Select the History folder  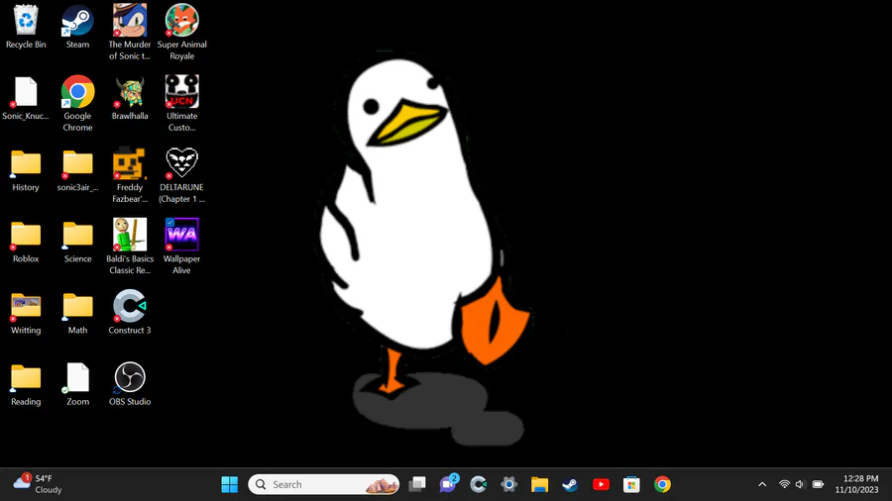(x=26, y=170)
